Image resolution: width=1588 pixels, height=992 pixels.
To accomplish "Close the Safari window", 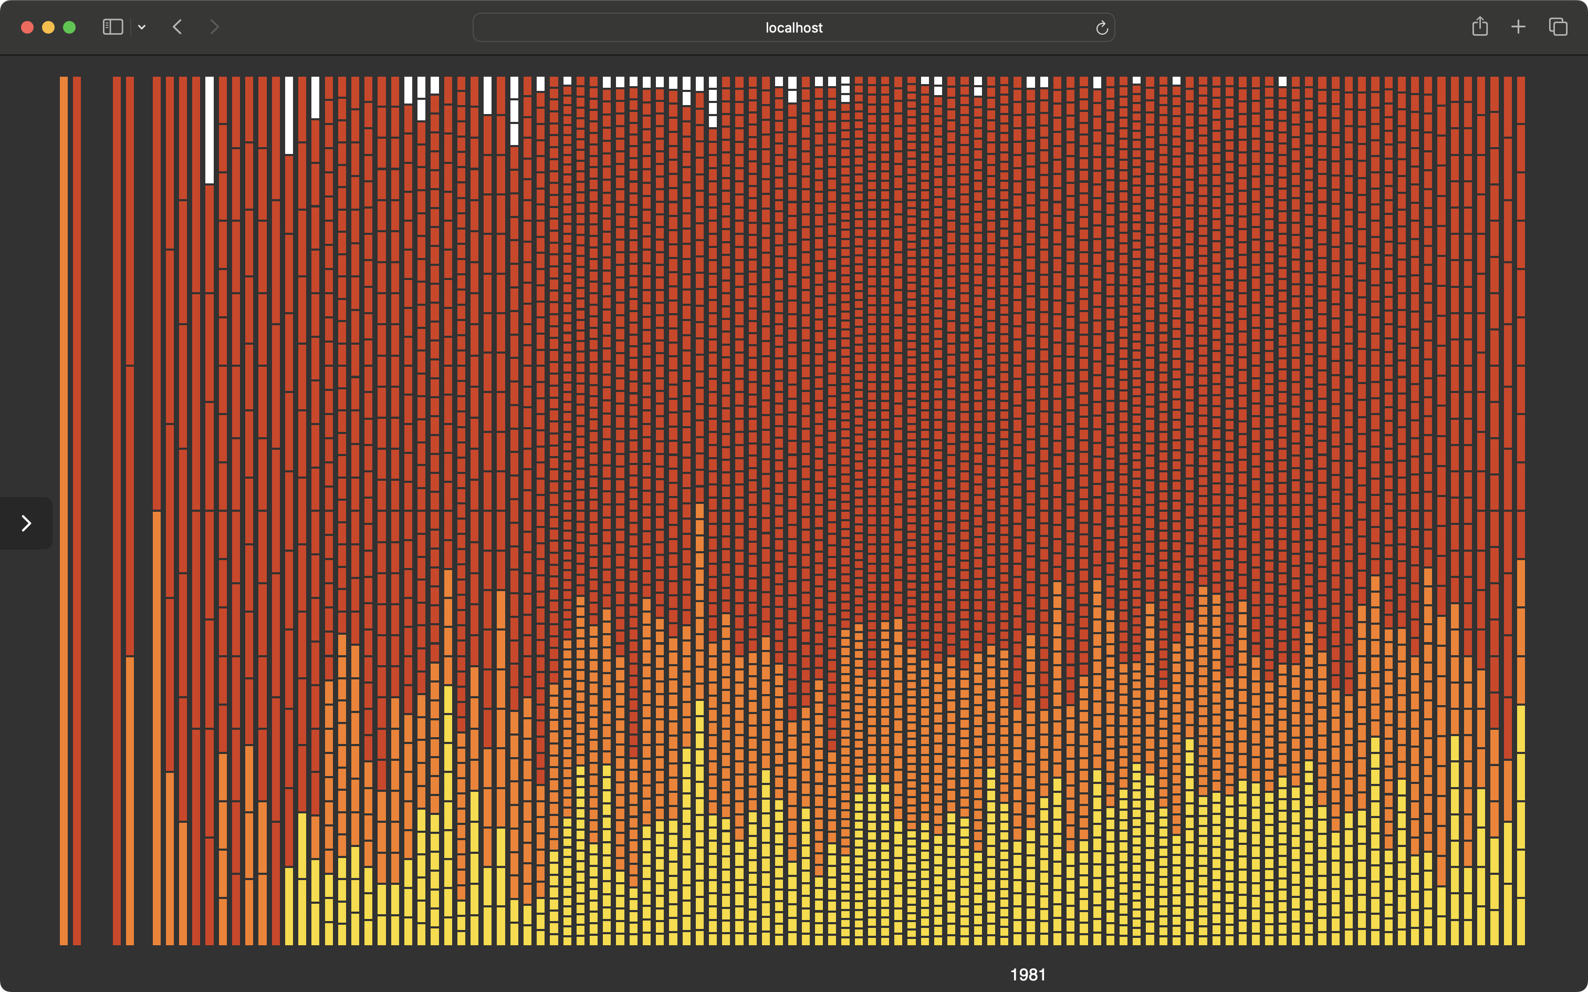I will coord(27,27).
